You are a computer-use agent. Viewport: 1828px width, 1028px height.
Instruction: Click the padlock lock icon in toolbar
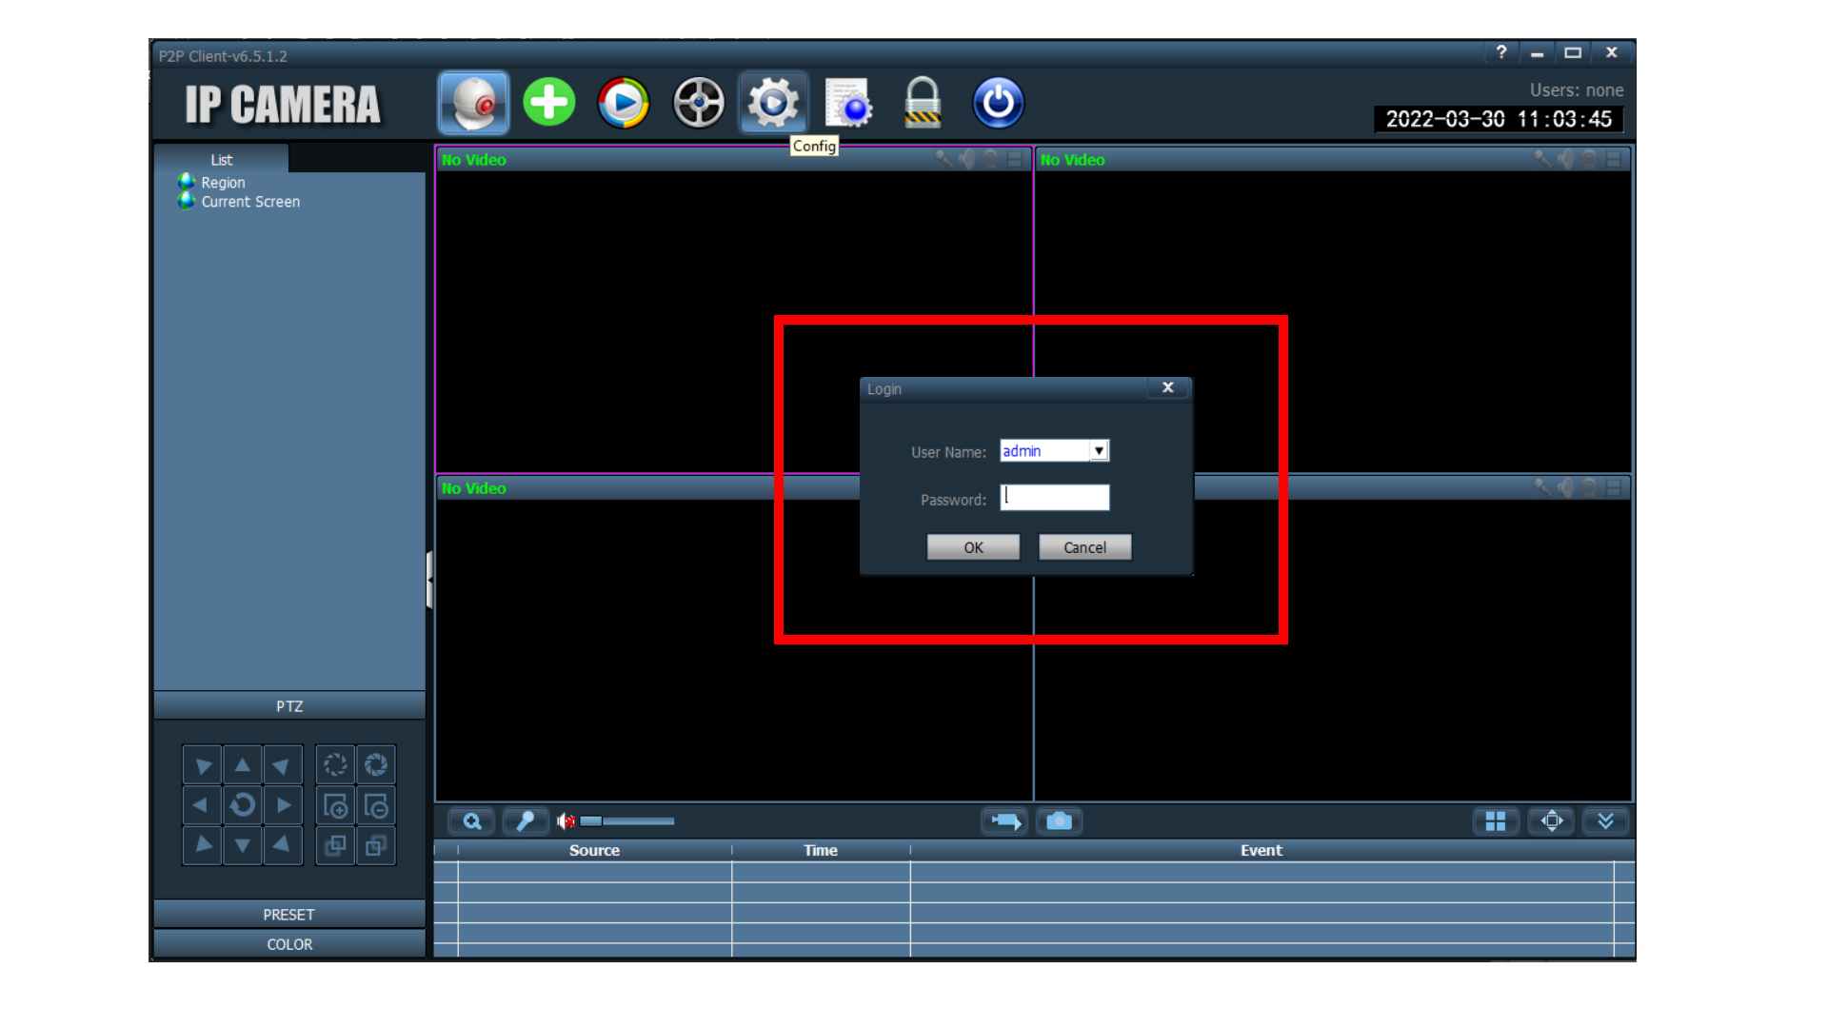coord(922,103)
